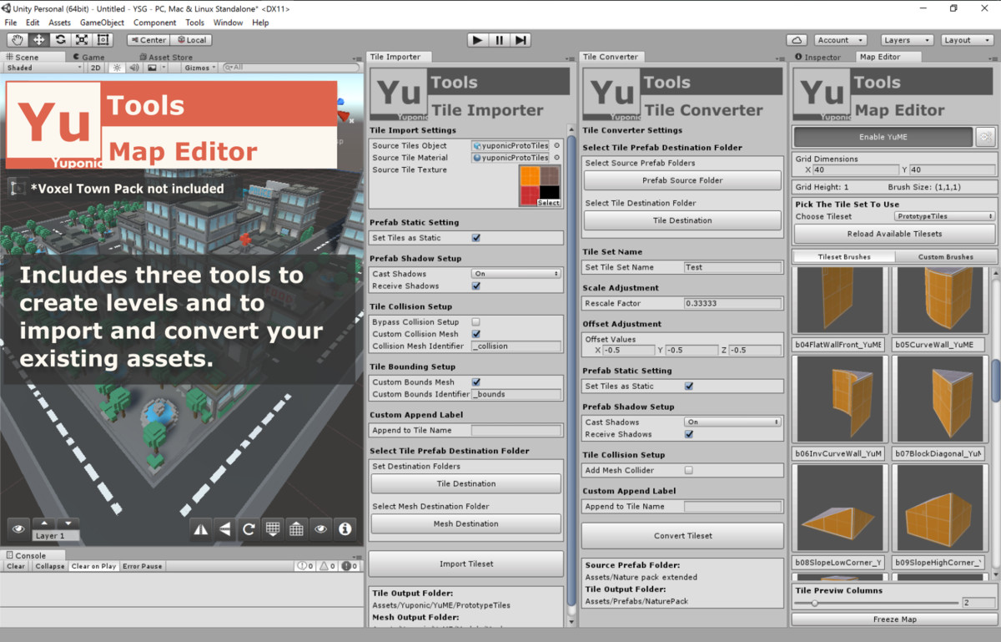This screenshot has height=642, width=1001.
Task: Pause the game preview
Action: coord(499,39)
